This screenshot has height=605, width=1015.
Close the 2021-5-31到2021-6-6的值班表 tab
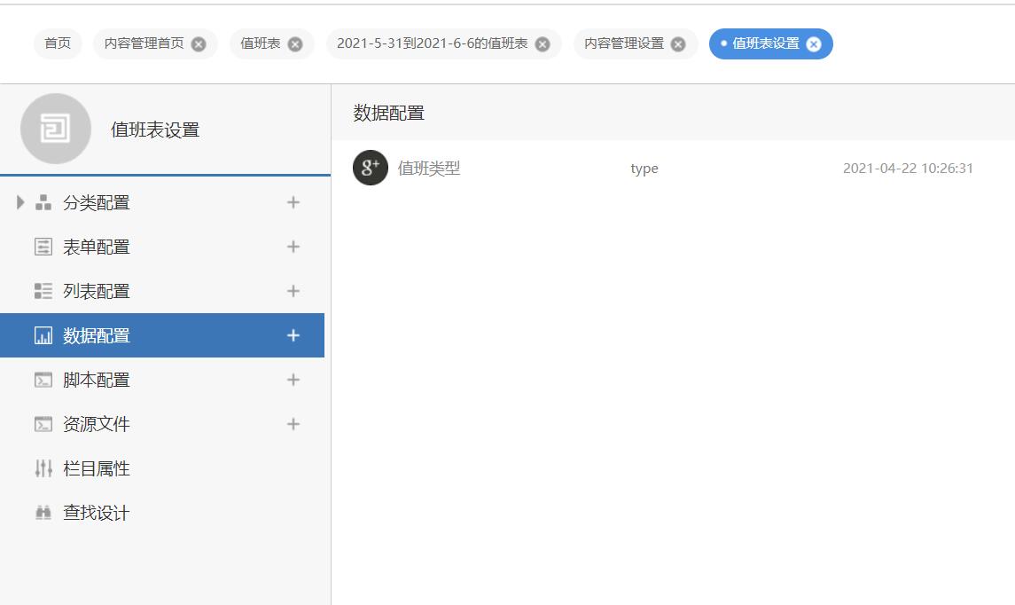click(x=543, y=44)
